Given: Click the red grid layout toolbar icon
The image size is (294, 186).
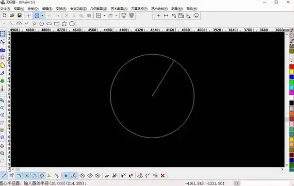Looking at the screenshot, I should click(x=99, y=15).
